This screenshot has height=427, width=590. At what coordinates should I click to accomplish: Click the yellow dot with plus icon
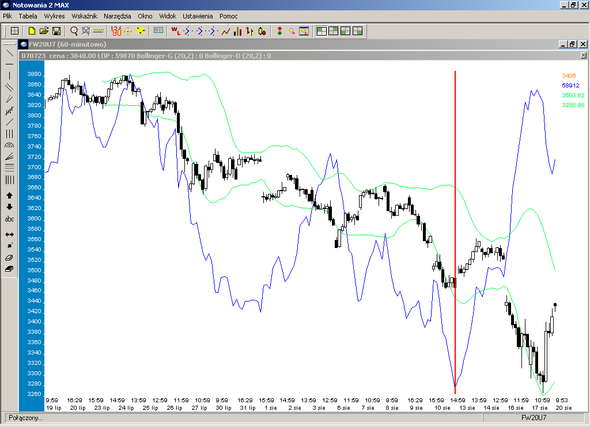[292, 31]
